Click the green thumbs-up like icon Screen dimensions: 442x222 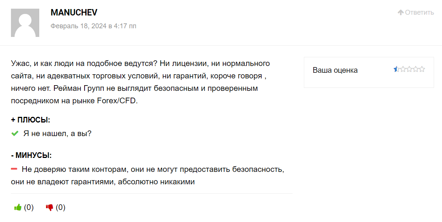pos(18,207)
